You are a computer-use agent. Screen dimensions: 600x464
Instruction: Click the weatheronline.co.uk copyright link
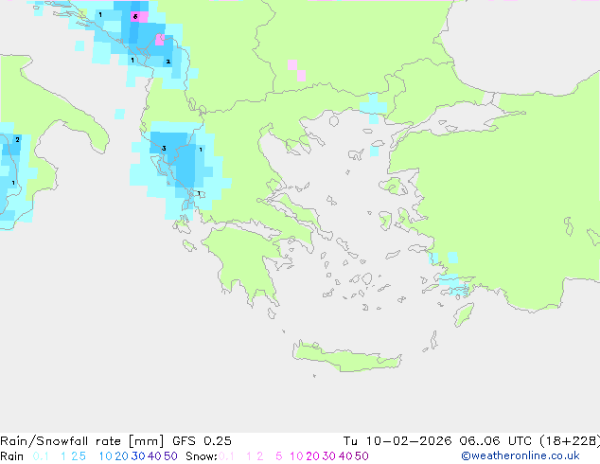click(x=521, y=456)
